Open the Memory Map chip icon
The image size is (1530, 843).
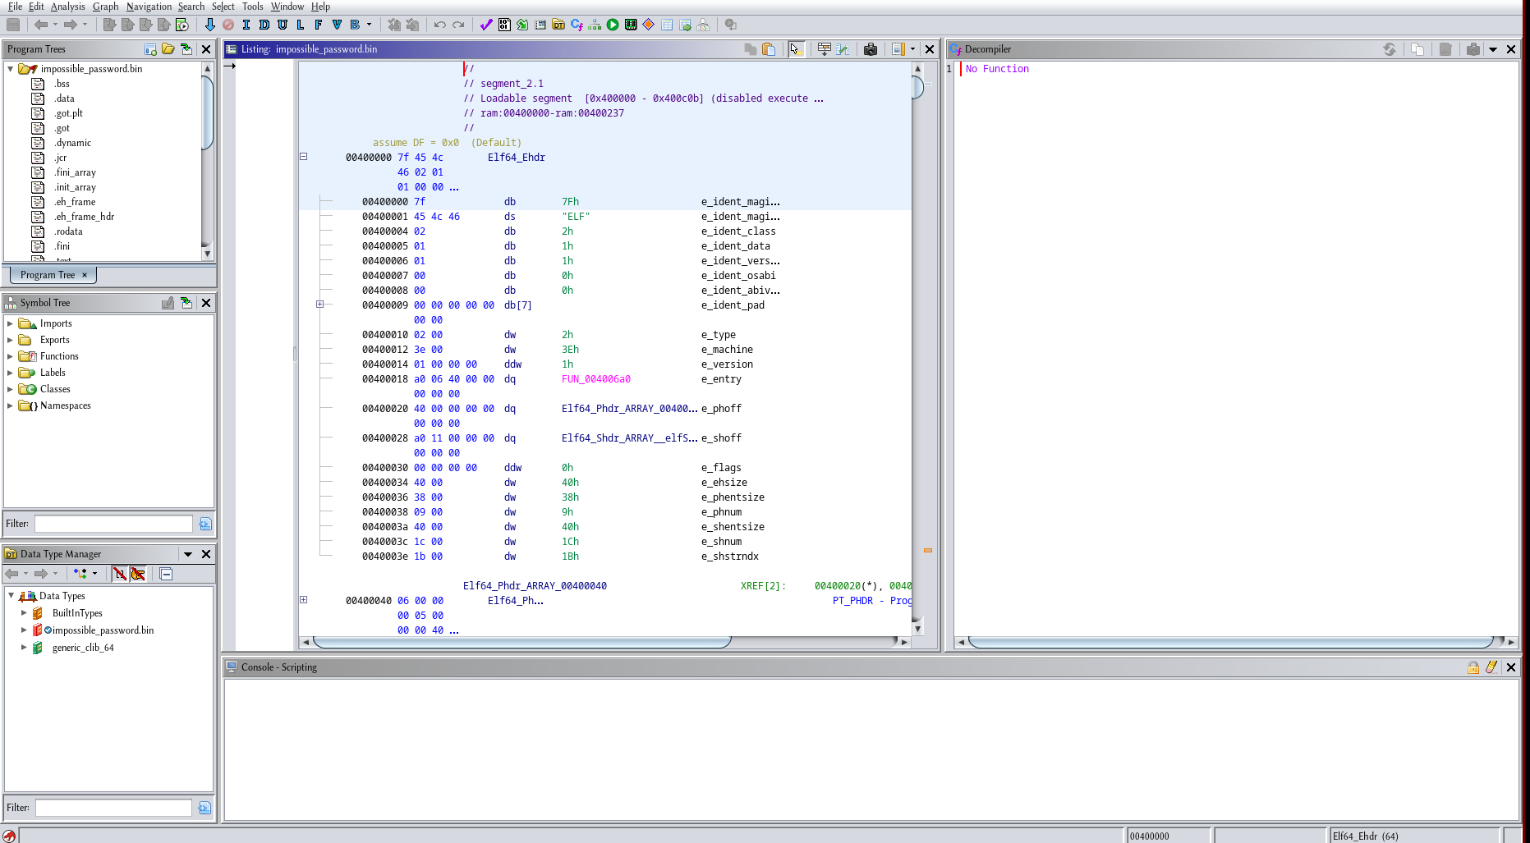click(631, 25)
